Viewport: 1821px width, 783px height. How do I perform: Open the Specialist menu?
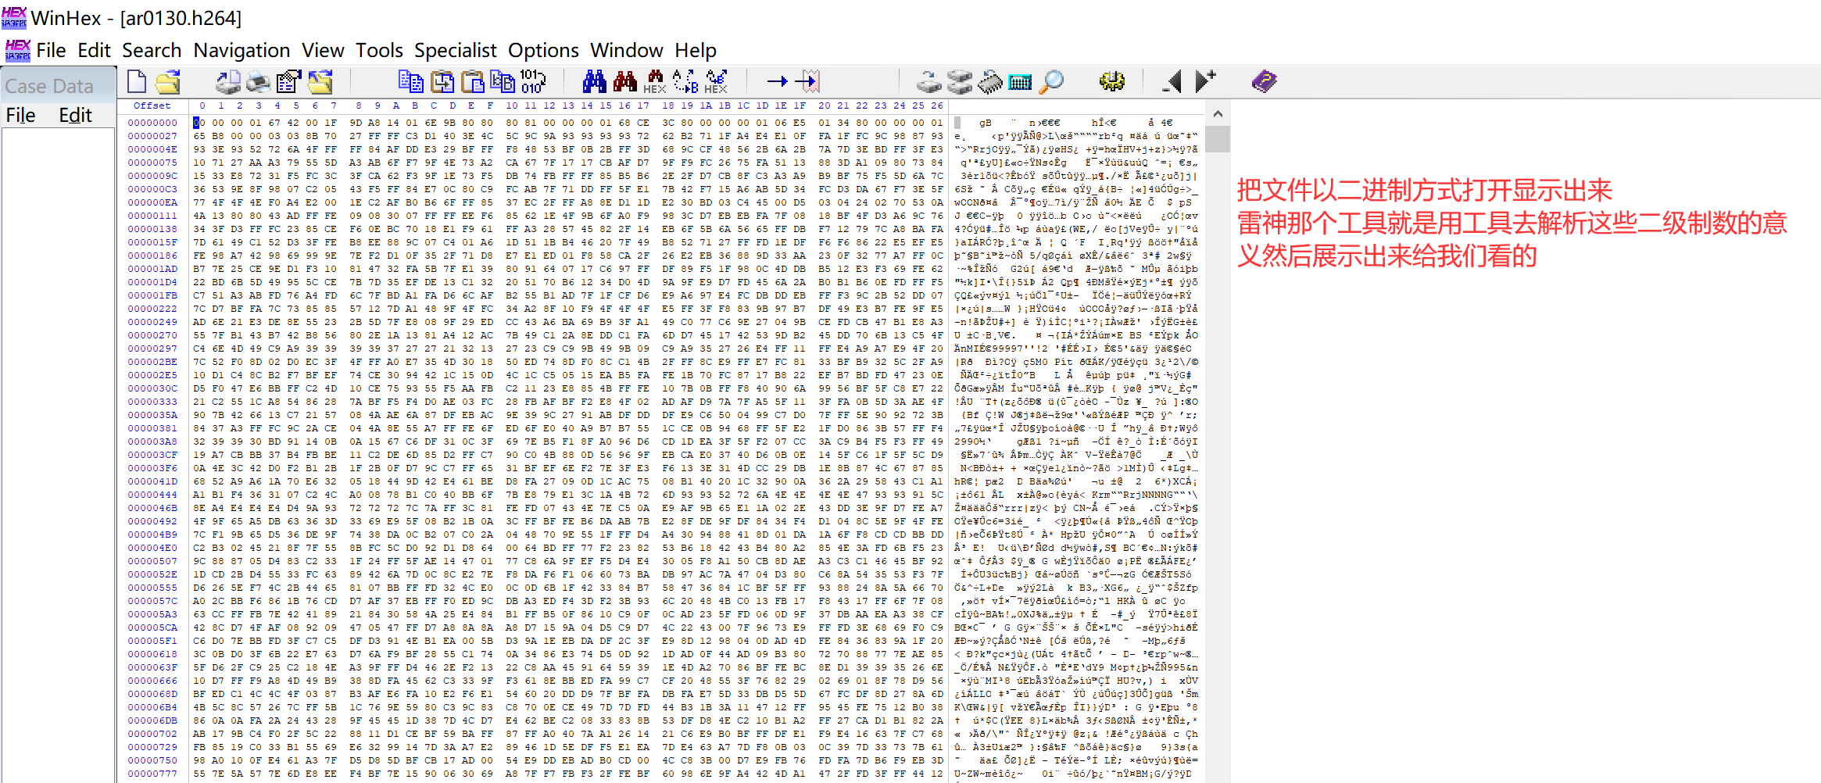pyautogui.click(x=455, y=51)
